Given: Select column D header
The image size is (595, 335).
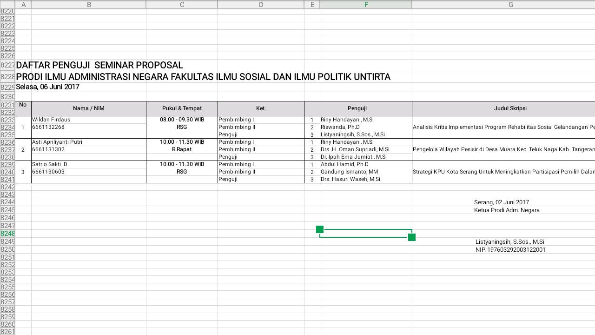Looking at the screenshot, I should coord(261,5).
